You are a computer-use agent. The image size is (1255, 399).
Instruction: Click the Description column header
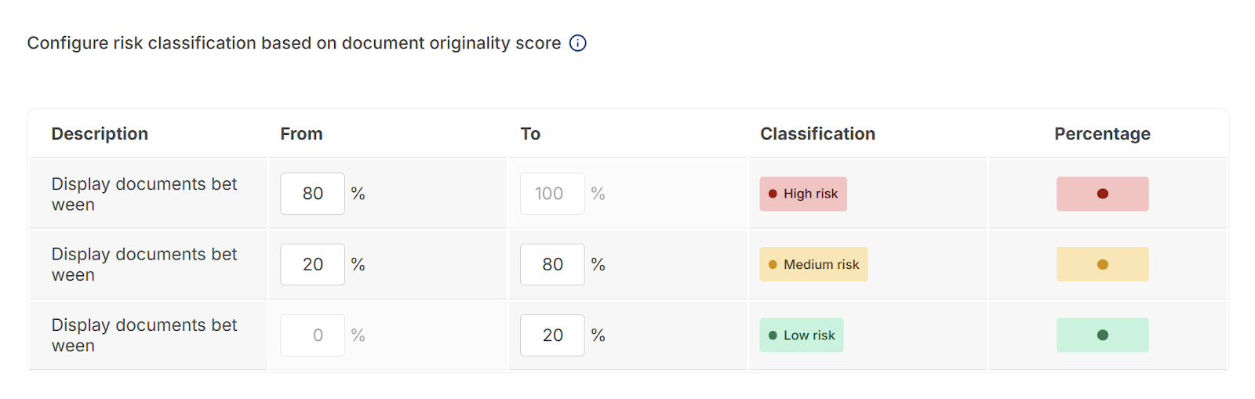(x=100, y=134)
